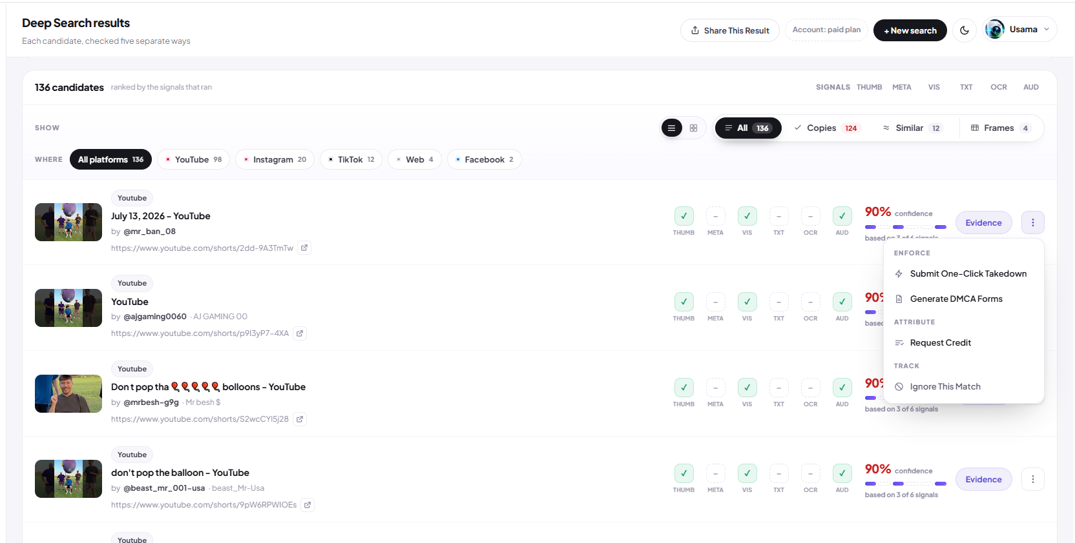Filter results to Similar matches
Viewport: 1075px width, 543px height.
click(912, 128)
